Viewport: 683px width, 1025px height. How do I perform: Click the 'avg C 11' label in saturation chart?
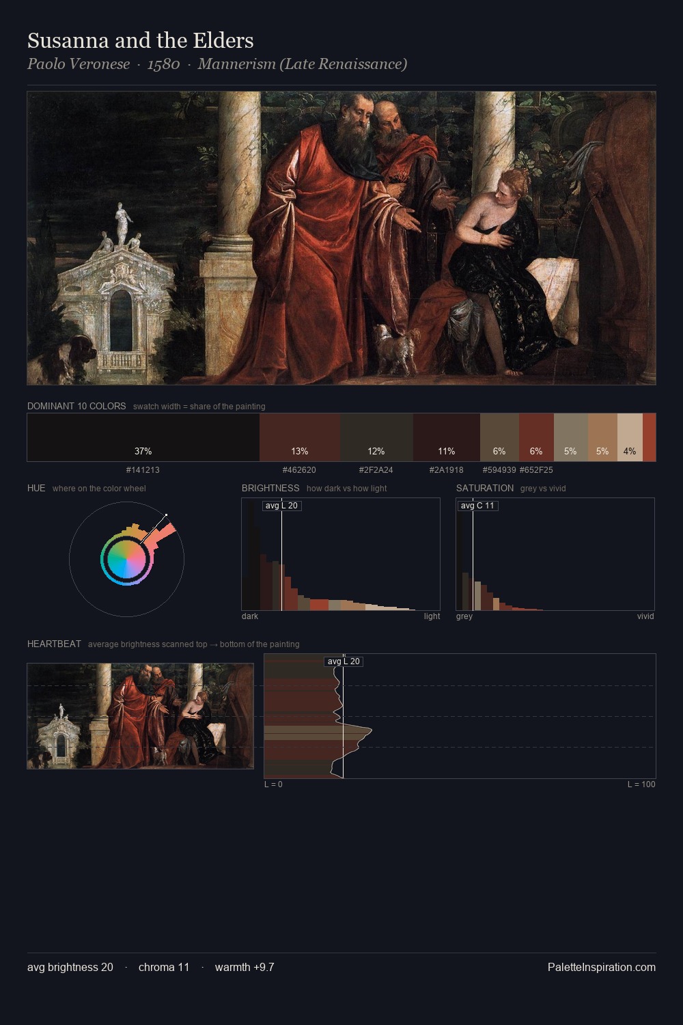[477, 506]
